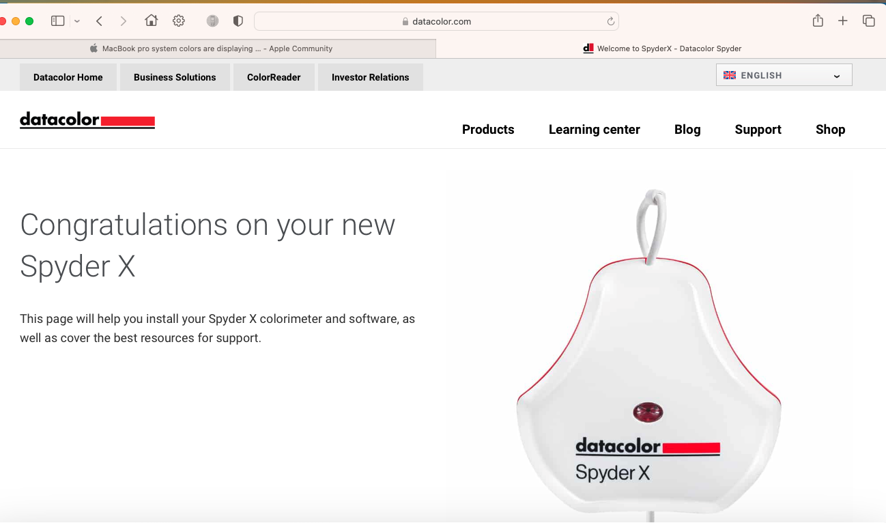Viewport: 886px width, 523px height.
Task: Open the tab group chevron beside the sidebar icon
Action: 77,21
